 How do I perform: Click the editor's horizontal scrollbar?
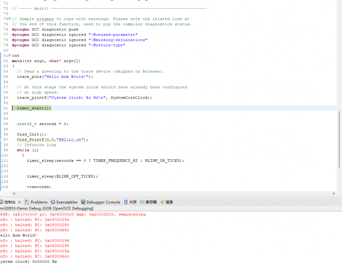click(167, 194)
